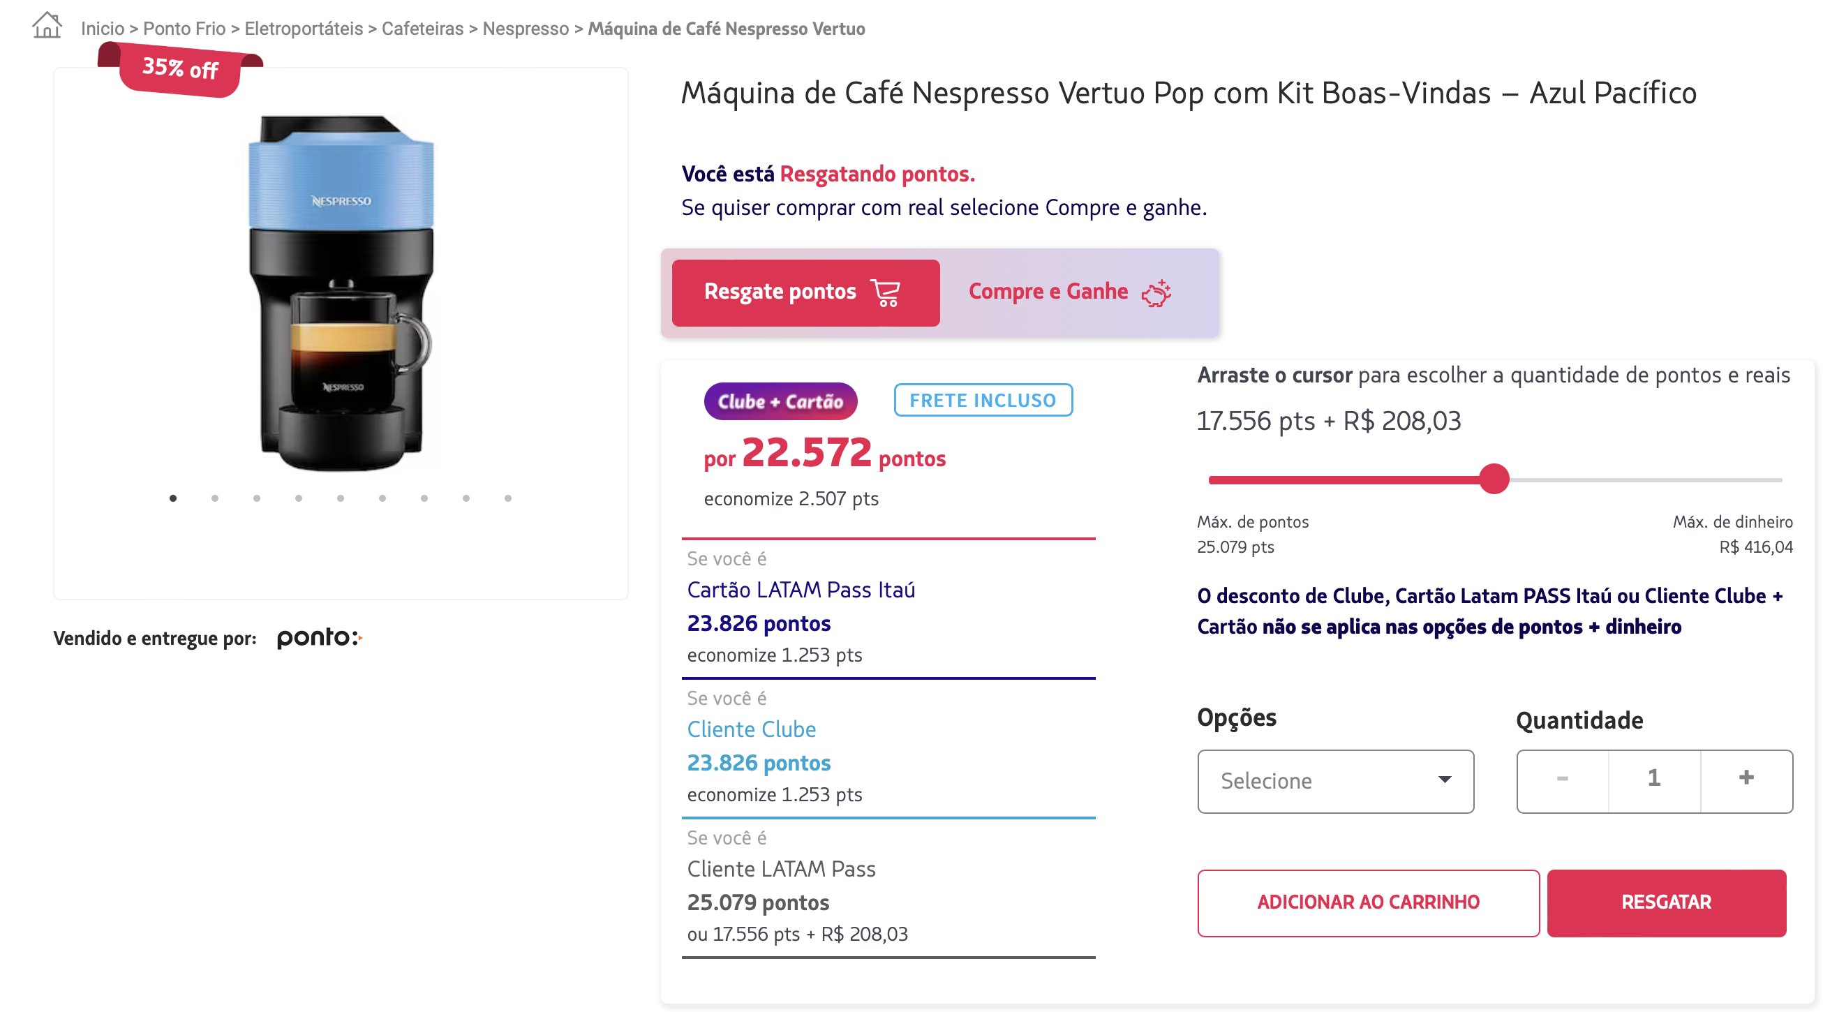Viewport: 1823px width, 1012px height.
Task: Open the Opções Selecione dropdown
Action: [x=1335, y=781]
